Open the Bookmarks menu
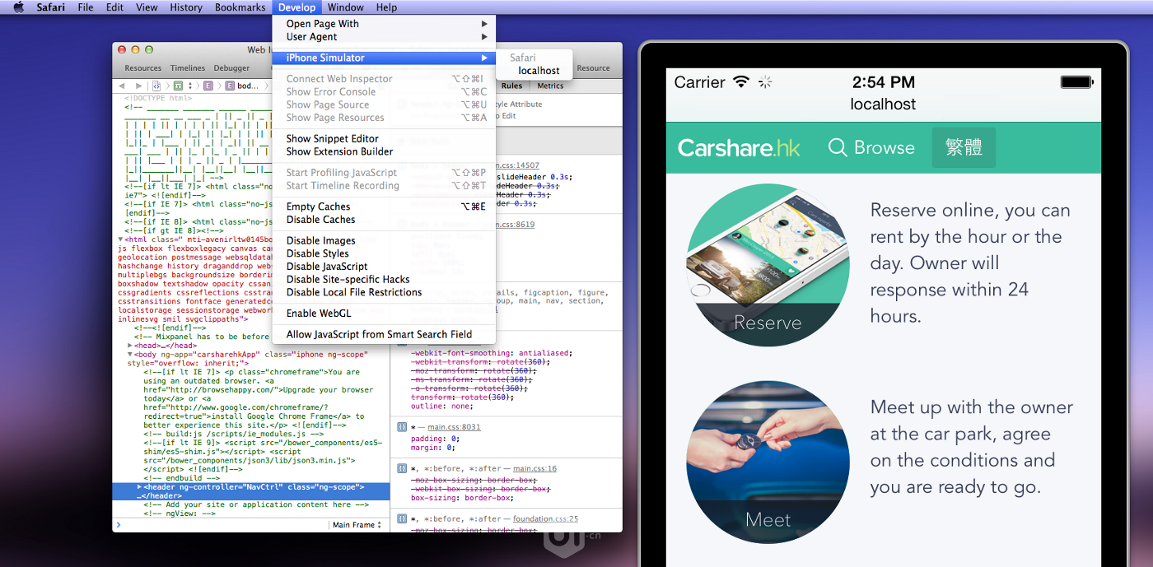This screenshot has height=567, width=1153. [240, 7]
